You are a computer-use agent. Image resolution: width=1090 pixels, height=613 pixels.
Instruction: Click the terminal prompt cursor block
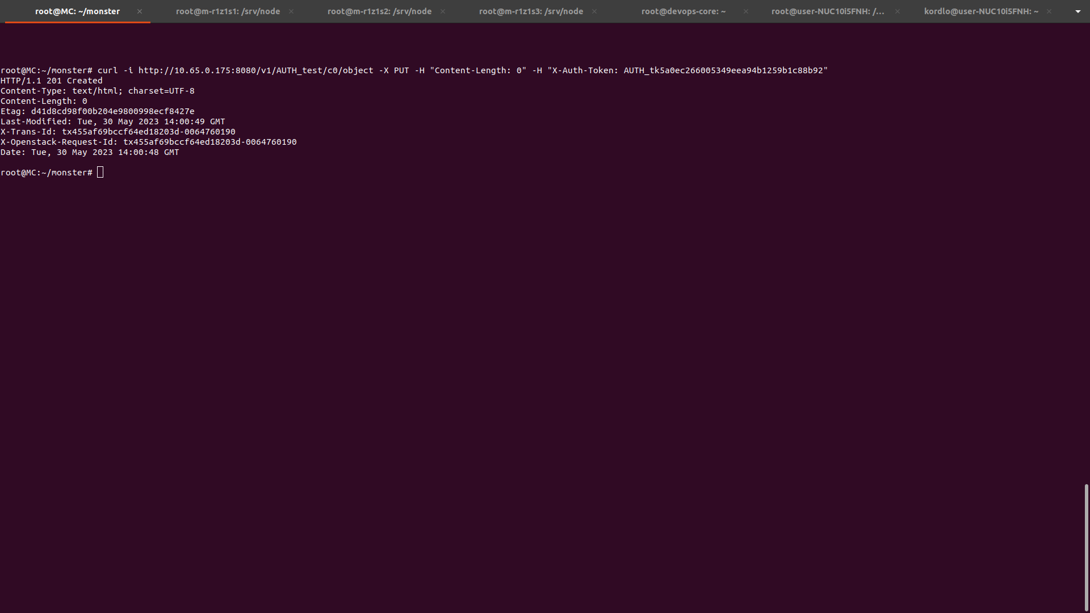point(100,173)
